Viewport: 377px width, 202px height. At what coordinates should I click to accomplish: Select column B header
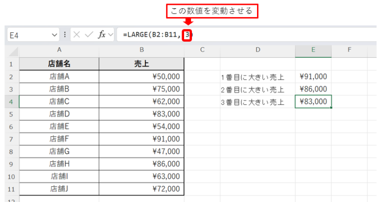[x=141, y=50]
